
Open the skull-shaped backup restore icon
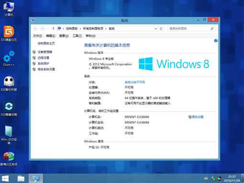[x=9, y=83]
